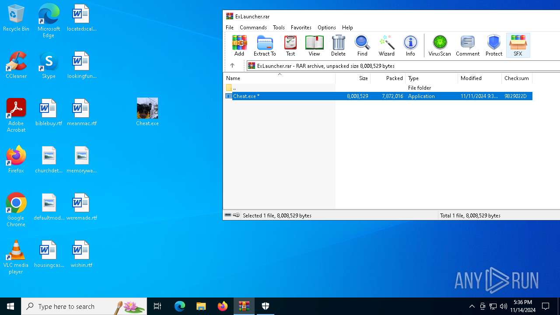This screenshot has width=560, height=315.
Task: Show archive Info icon
Action: click(x=410, y=45)
